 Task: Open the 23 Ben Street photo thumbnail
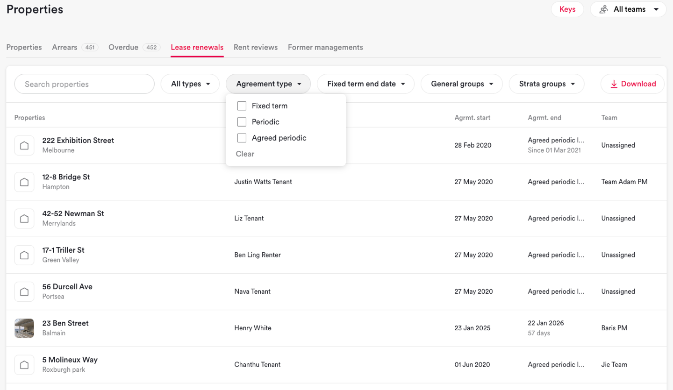coord(24,328)
